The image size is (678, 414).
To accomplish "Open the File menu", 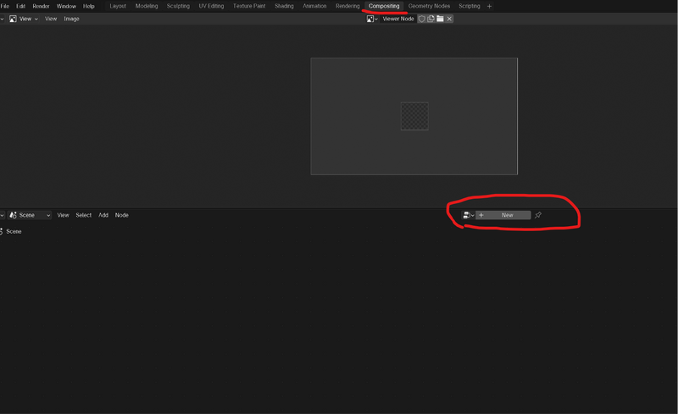I will pyautogui.click(x=5, y=6).
